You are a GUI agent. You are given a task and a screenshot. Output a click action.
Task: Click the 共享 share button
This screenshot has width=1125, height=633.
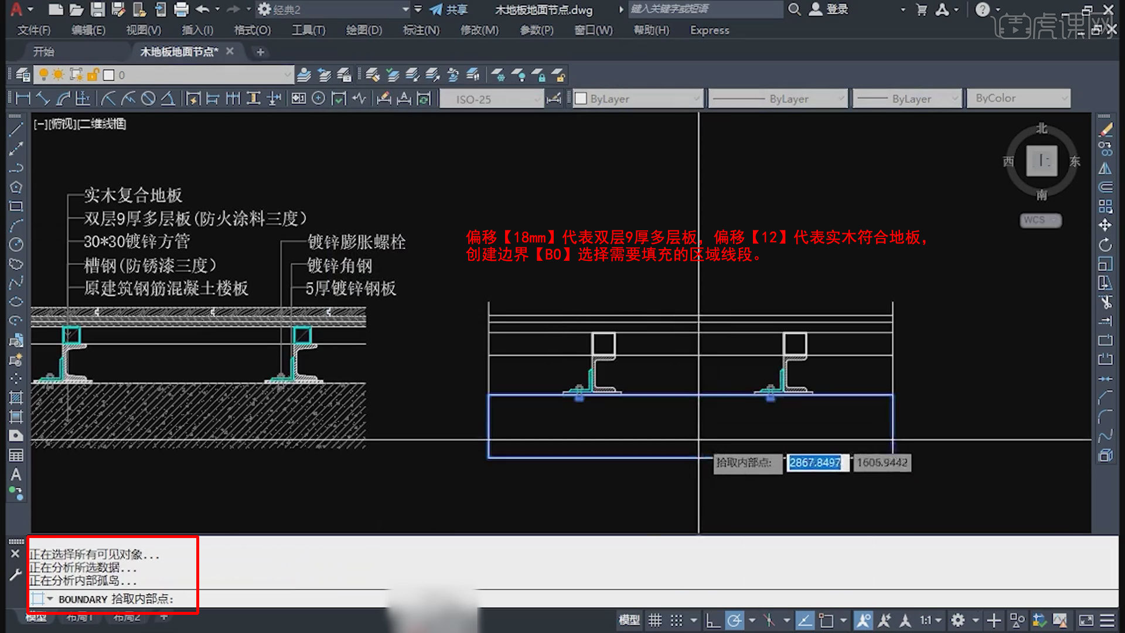tap(449, 9)
